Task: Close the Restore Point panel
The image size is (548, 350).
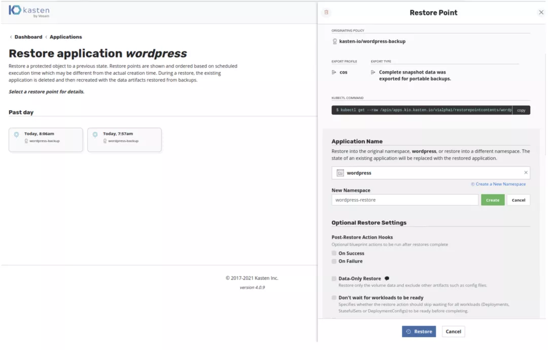Action: [x=541, y=13]
